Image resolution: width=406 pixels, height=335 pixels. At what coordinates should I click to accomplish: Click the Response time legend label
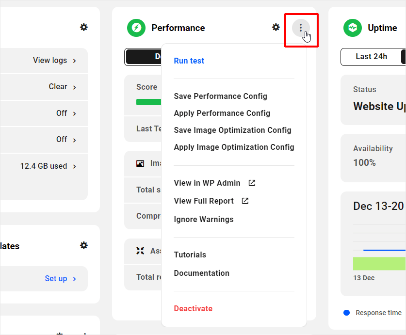tap(378, 313)
